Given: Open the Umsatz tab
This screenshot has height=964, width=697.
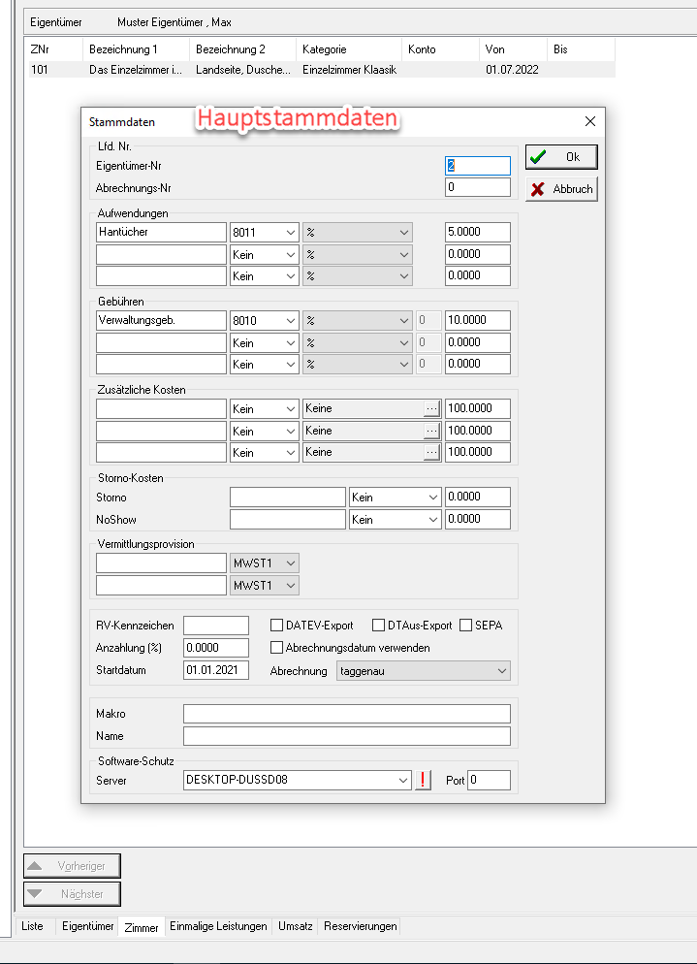Looking at the screenshot, I should tap(295, 926).
